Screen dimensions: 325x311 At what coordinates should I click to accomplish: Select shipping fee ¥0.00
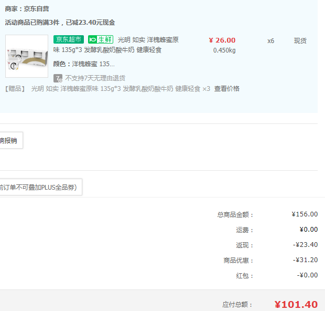[309, 230]
